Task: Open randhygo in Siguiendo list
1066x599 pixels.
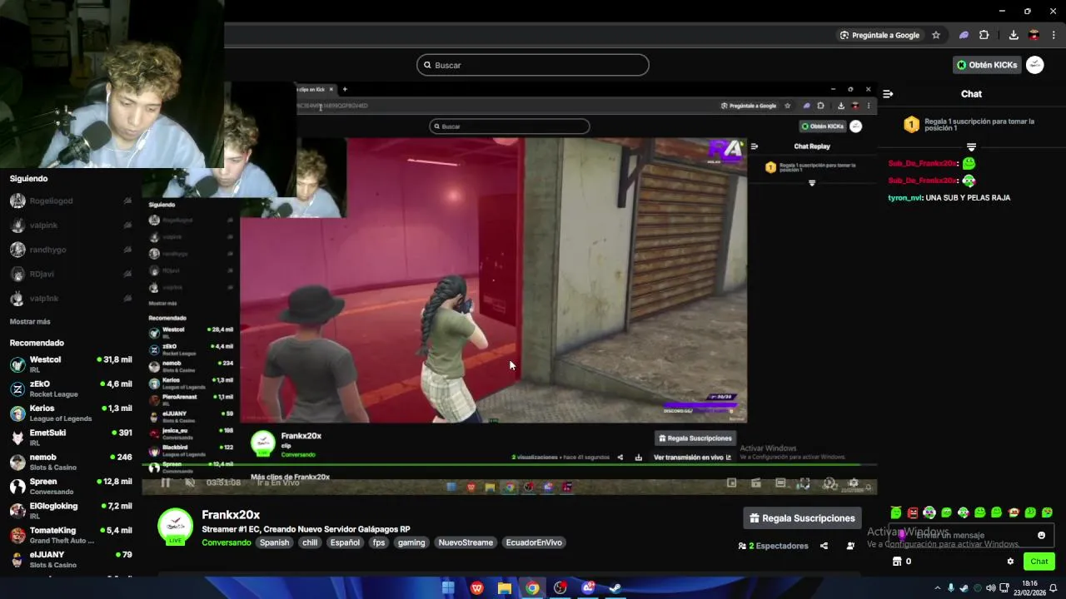Action: click(x=71, y=250)
